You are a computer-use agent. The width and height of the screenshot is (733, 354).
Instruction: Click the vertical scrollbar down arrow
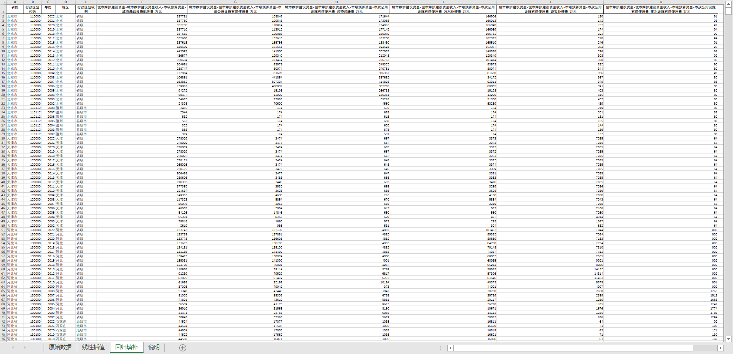pyautogui.click(x=728, y=339)
